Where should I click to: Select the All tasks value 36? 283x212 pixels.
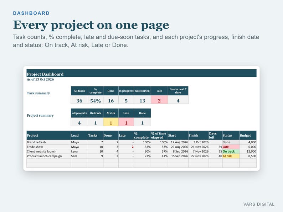(79, 100)
